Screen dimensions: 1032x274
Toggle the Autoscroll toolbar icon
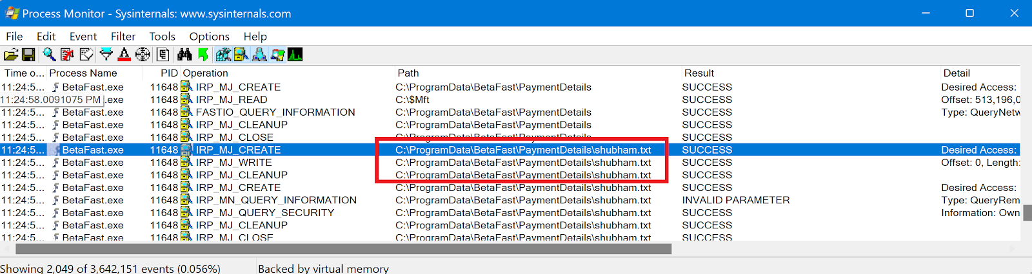click(67, 55)
